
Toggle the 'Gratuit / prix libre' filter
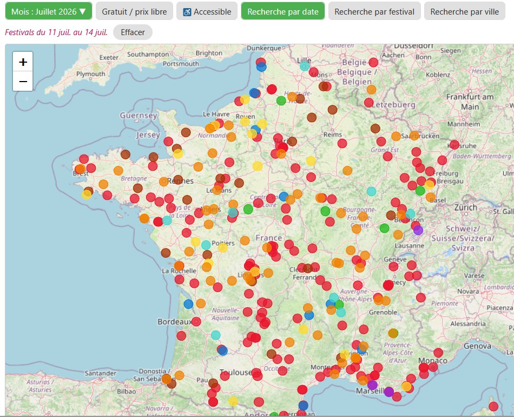click(134, 11)
